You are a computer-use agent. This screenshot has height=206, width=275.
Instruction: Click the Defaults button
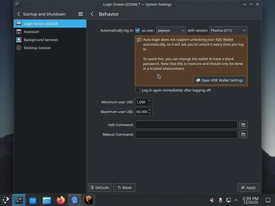click(x=100, y=187)
